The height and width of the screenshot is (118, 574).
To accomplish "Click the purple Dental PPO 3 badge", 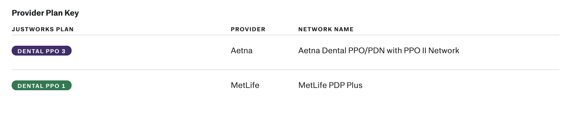I will 42,51.
